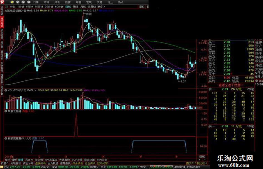Select the 资金决策 indicator tab
Image resolution: width=263 pixels, height=169 pixels.
point(89,160)
